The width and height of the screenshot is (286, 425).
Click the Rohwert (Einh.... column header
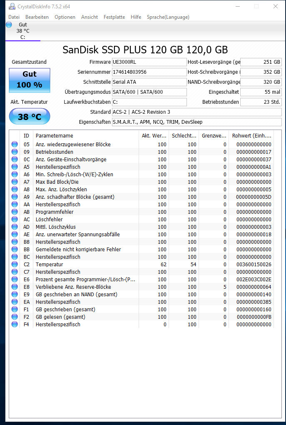pos(251,136)
